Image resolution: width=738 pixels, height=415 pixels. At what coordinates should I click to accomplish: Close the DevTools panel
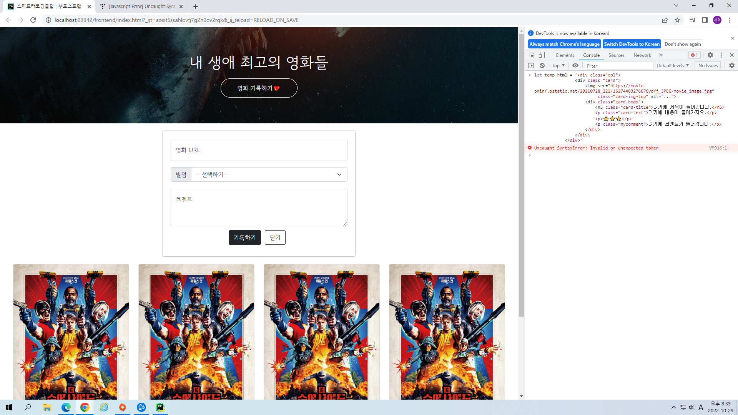[x=732, y=55]
